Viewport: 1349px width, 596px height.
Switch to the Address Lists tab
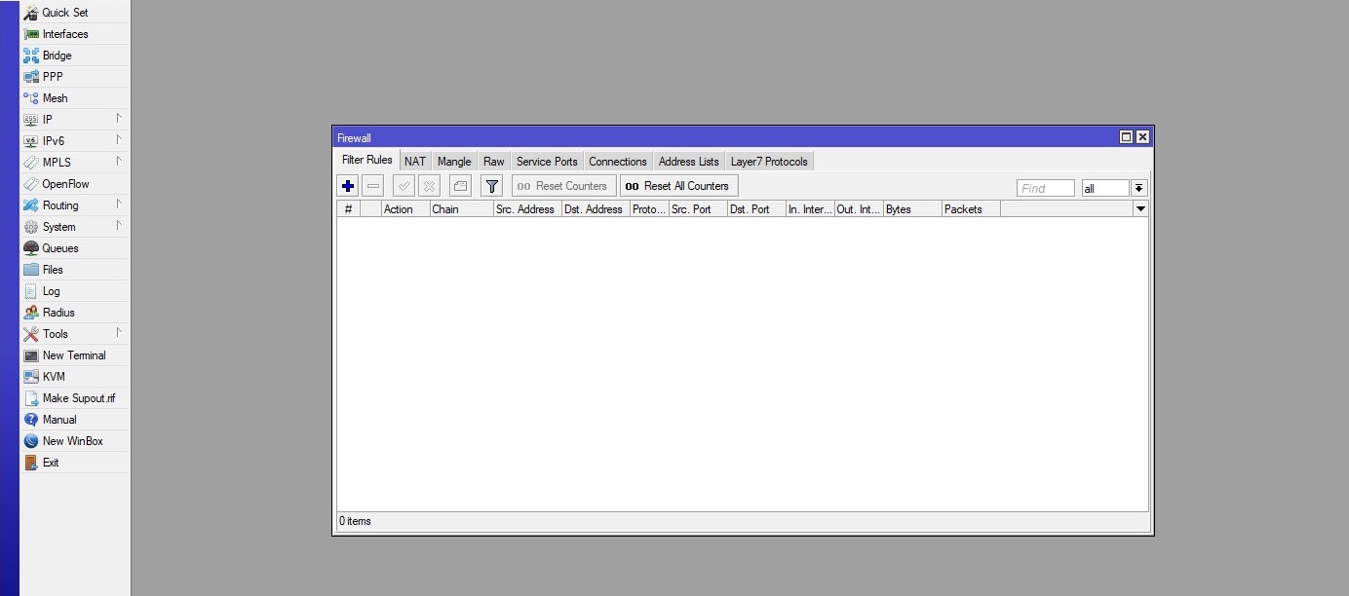[x=688, y=162]
